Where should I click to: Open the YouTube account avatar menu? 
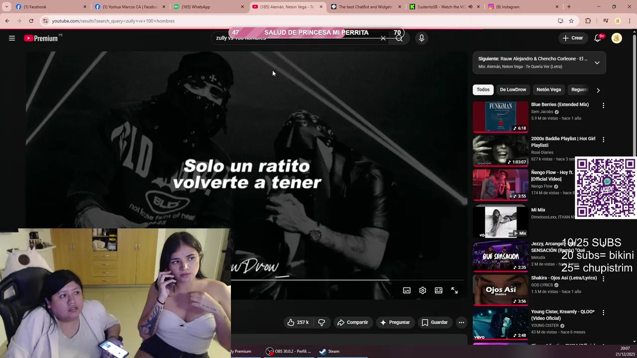pos(617,38)
